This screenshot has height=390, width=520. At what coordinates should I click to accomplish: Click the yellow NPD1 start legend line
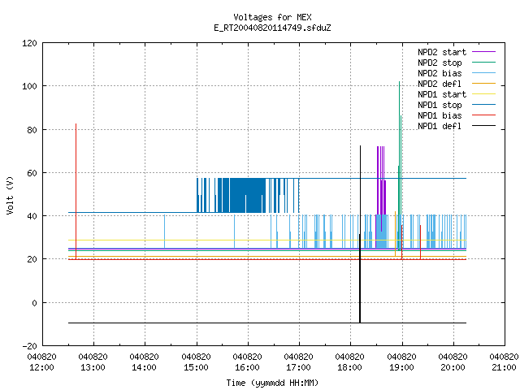pos(483,94)
